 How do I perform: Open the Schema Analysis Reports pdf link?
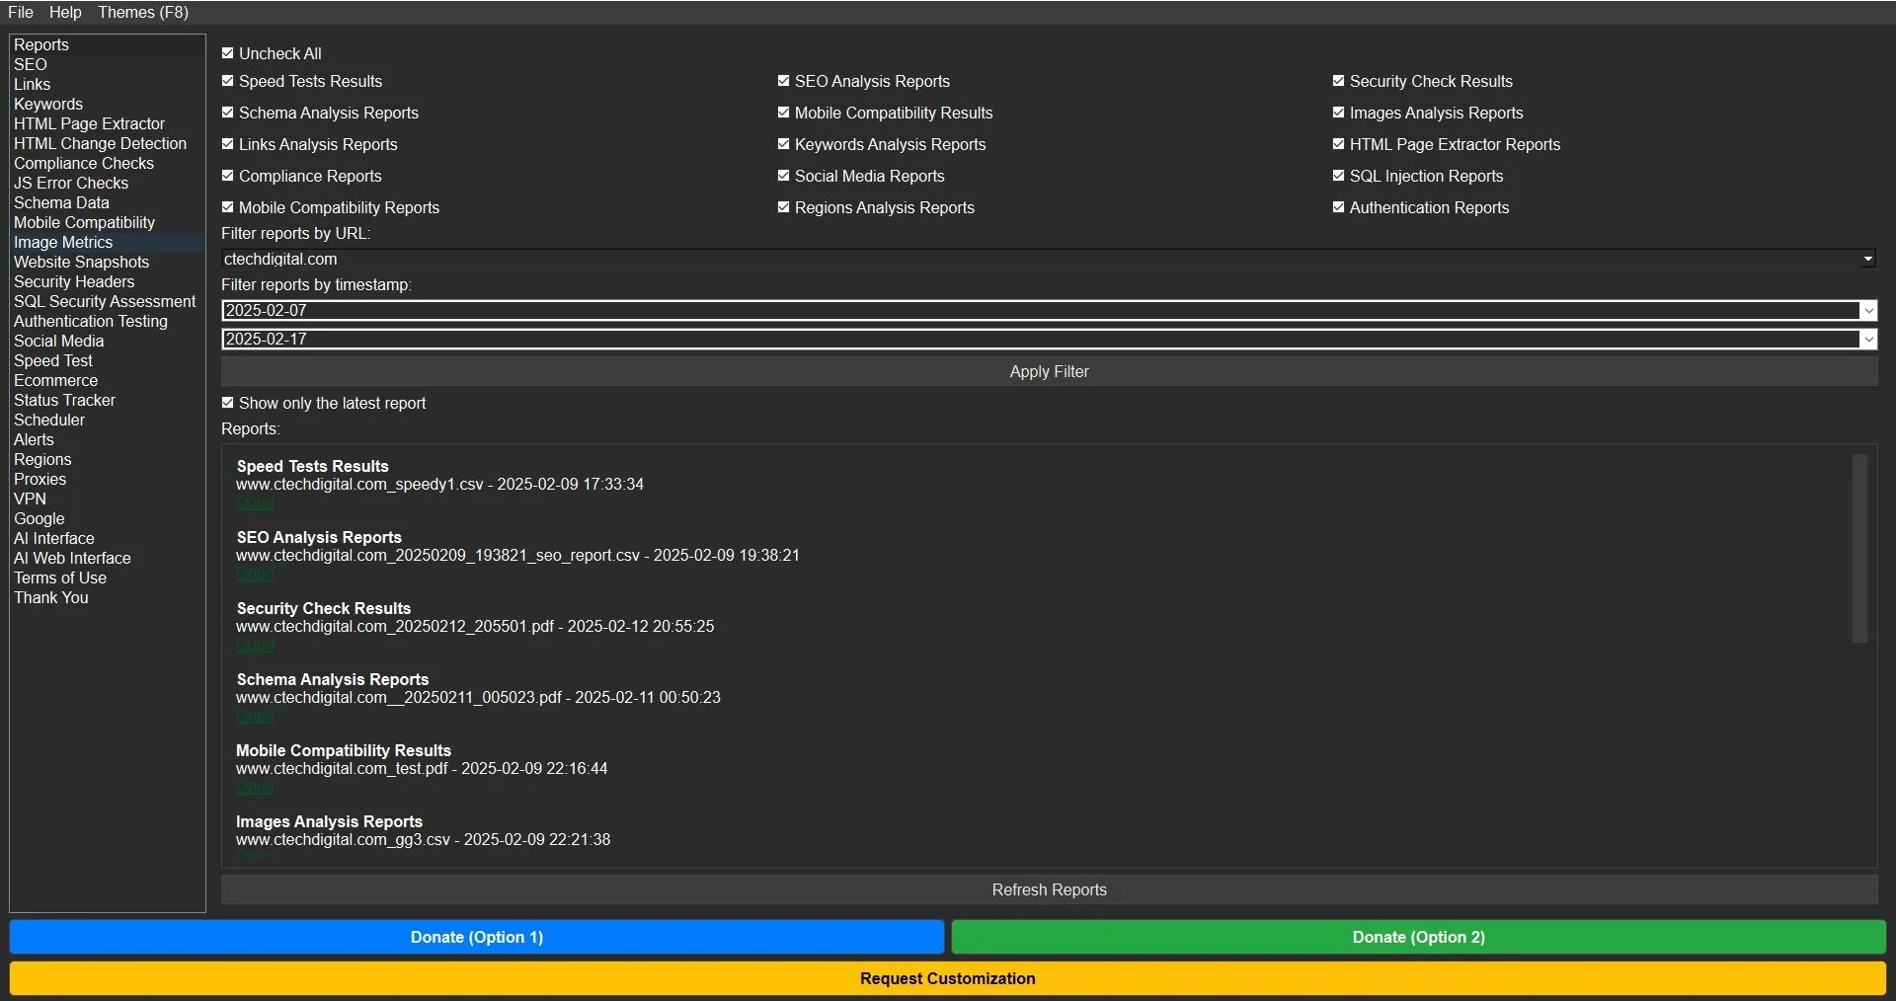(x=255, y=716)
